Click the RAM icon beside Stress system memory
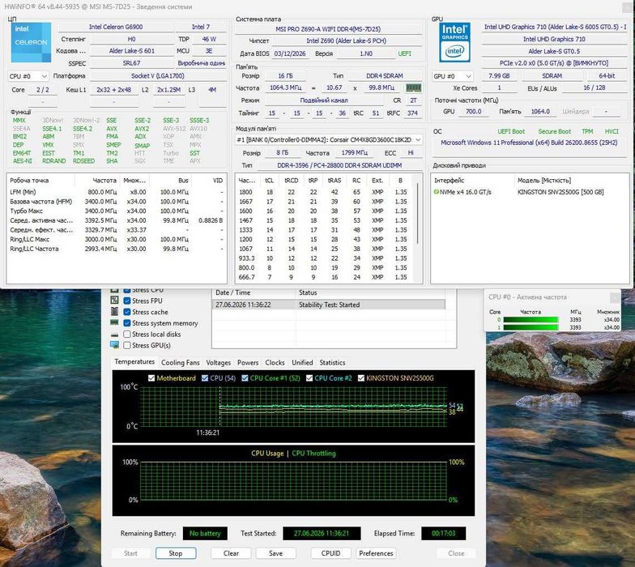The height and width of the screenshot is (567, 635). point(115,322)
